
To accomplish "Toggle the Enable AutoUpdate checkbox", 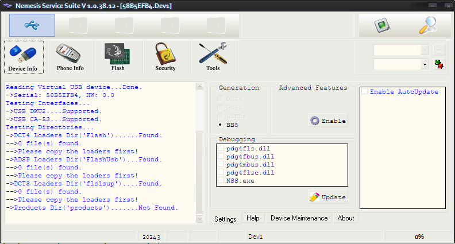I will click(x=365, y=91).
